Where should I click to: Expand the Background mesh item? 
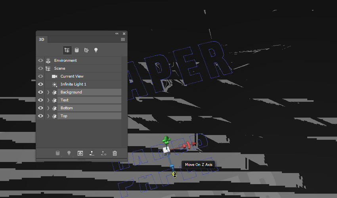(48, 92)
